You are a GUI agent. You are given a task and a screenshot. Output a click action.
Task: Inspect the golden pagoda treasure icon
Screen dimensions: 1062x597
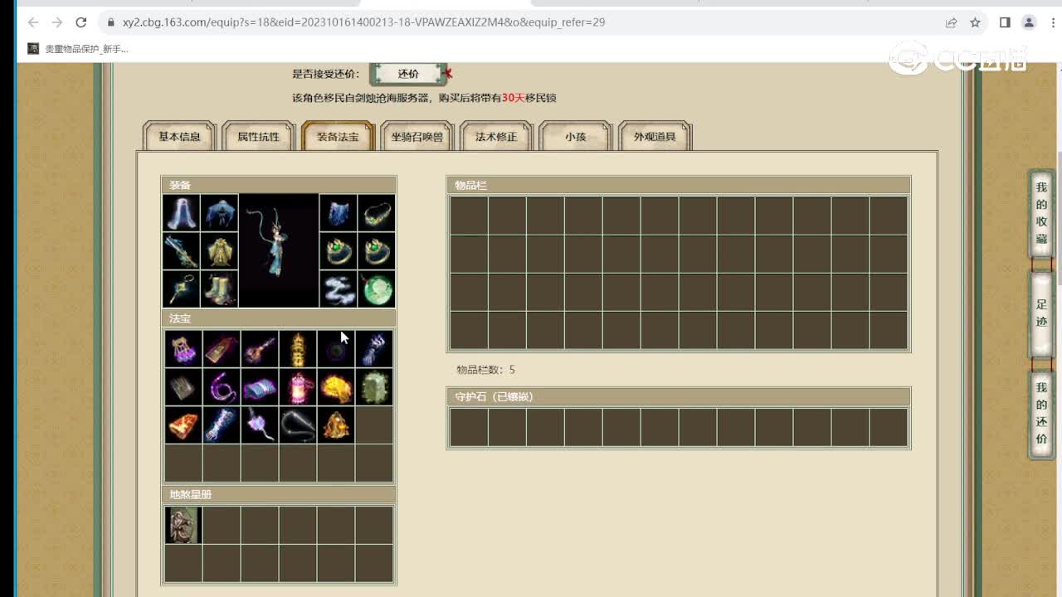tap(298, 349)
